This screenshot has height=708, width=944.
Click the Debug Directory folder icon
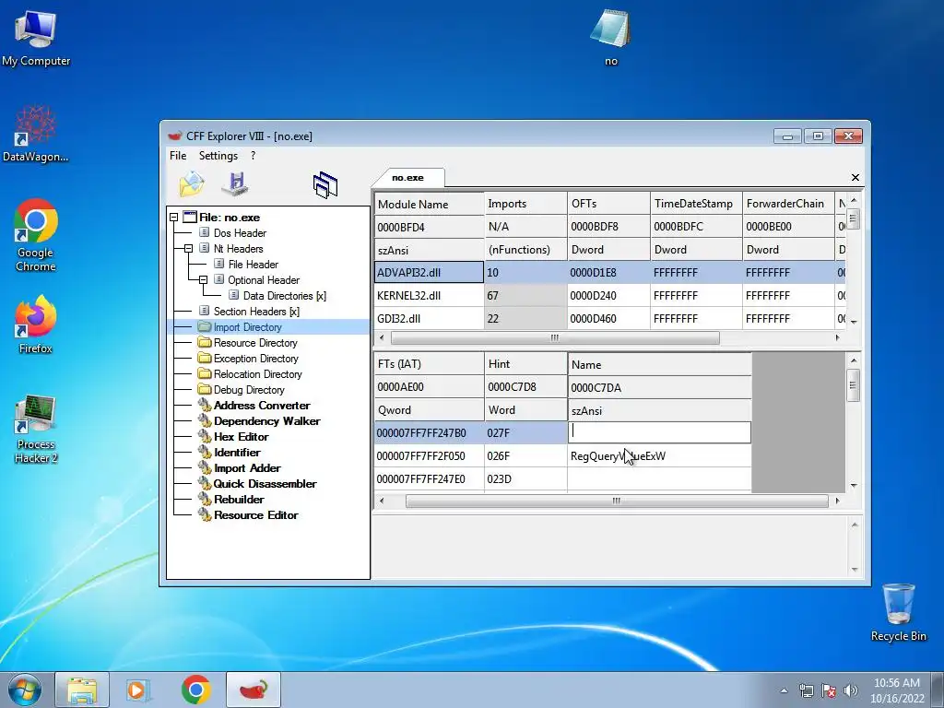pos(205,390)
